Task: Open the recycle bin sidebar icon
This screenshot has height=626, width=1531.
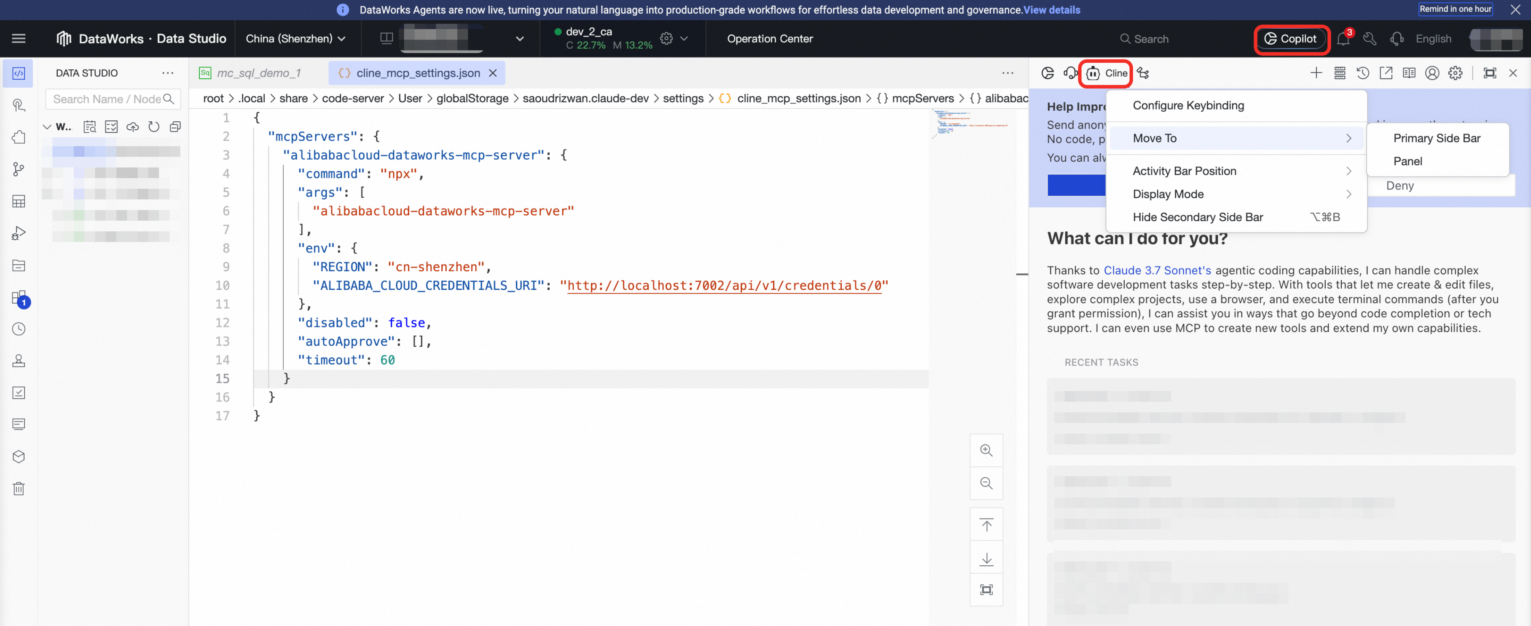Action: tap(19, 488)
